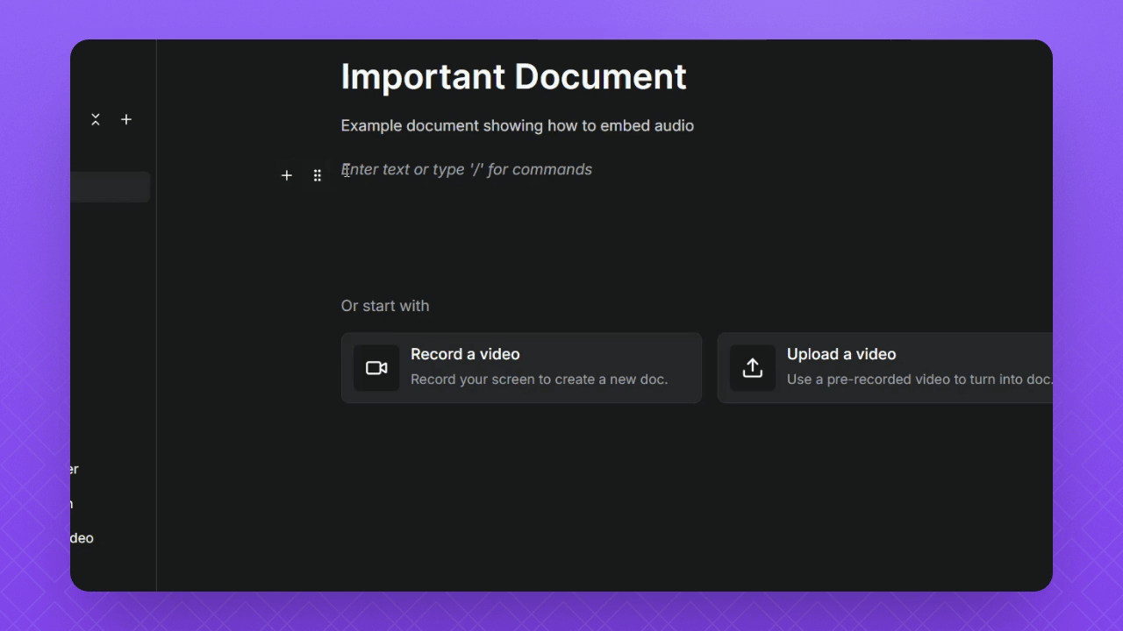
Task: Open the Record a video card
Action: point(521,368)
